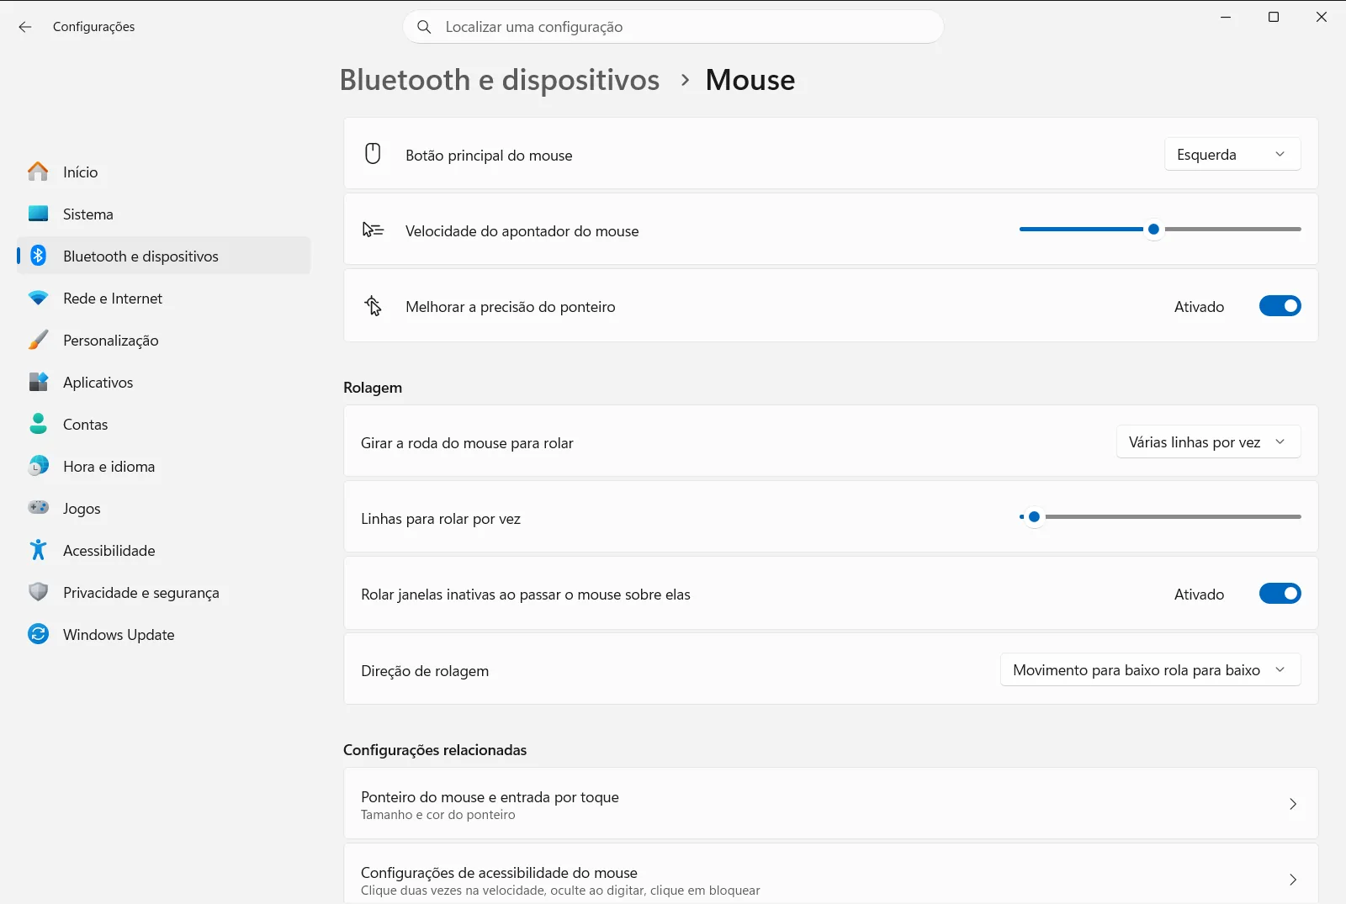
Task: Click the Jogos gamepad icon
Action: (38, 507)
